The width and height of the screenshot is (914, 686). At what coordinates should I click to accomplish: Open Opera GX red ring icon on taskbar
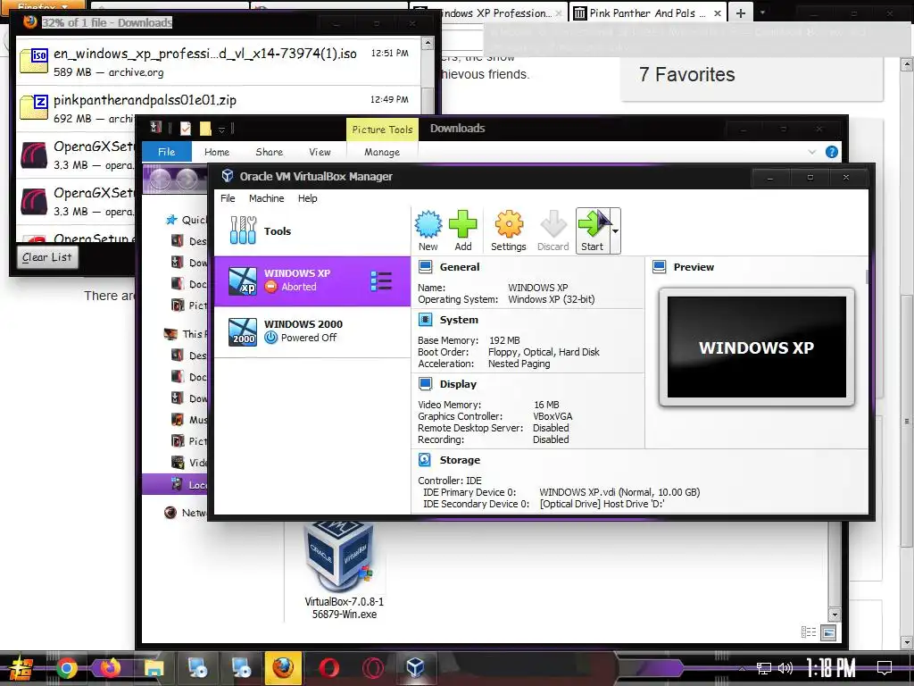pos(373,668)
